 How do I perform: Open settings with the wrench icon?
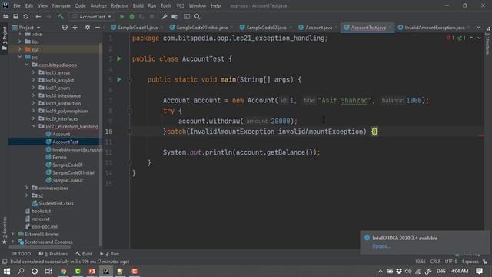pos(164,17)
